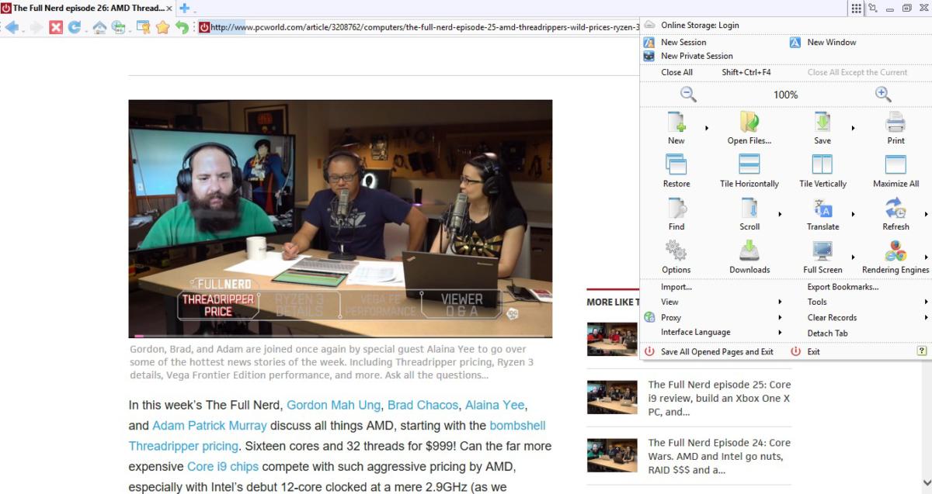The width and height of the screenshot is (932, 494).
Task: Click the Full Screen icon
Action: click(822, 250)
